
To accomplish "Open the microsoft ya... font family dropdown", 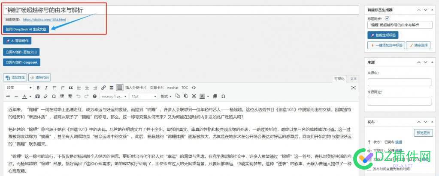I will (114, 96).
